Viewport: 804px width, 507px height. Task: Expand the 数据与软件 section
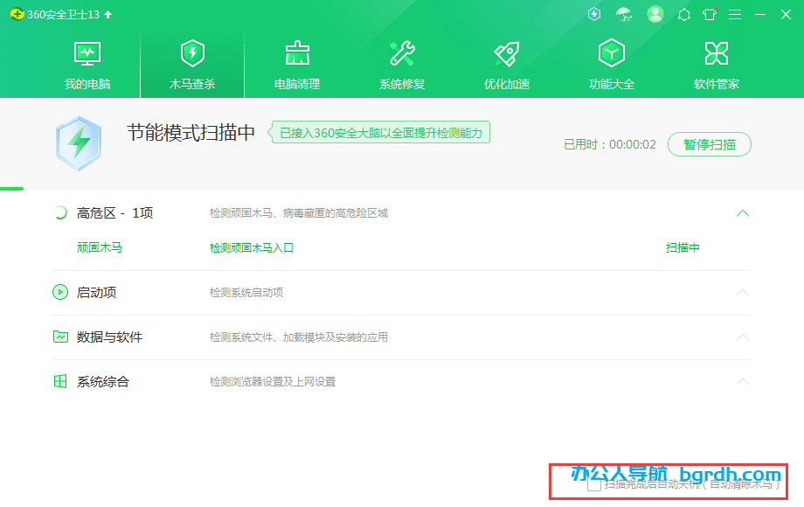coord(744,338)
